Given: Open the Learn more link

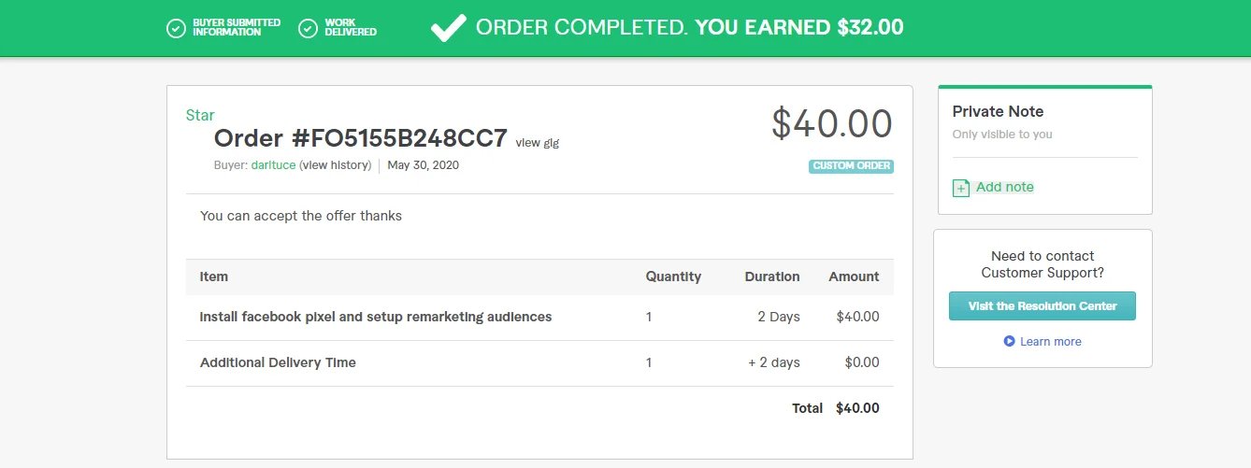Looking at the screenshot, I should coord(1050,342).
